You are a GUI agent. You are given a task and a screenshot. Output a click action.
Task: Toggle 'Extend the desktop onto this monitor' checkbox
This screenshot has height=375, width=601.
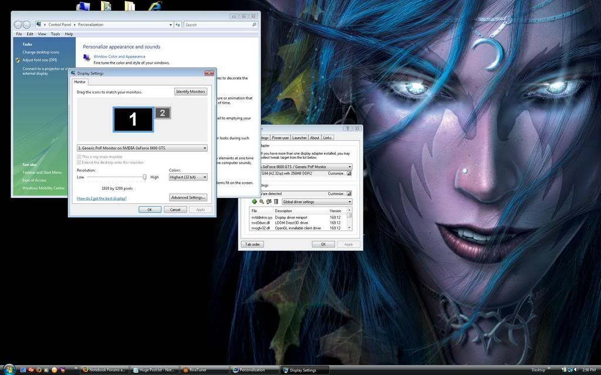pos(79,163)
